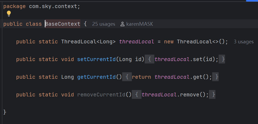Expand the folded opening brace of getCurrentId

tap(127, 77)
